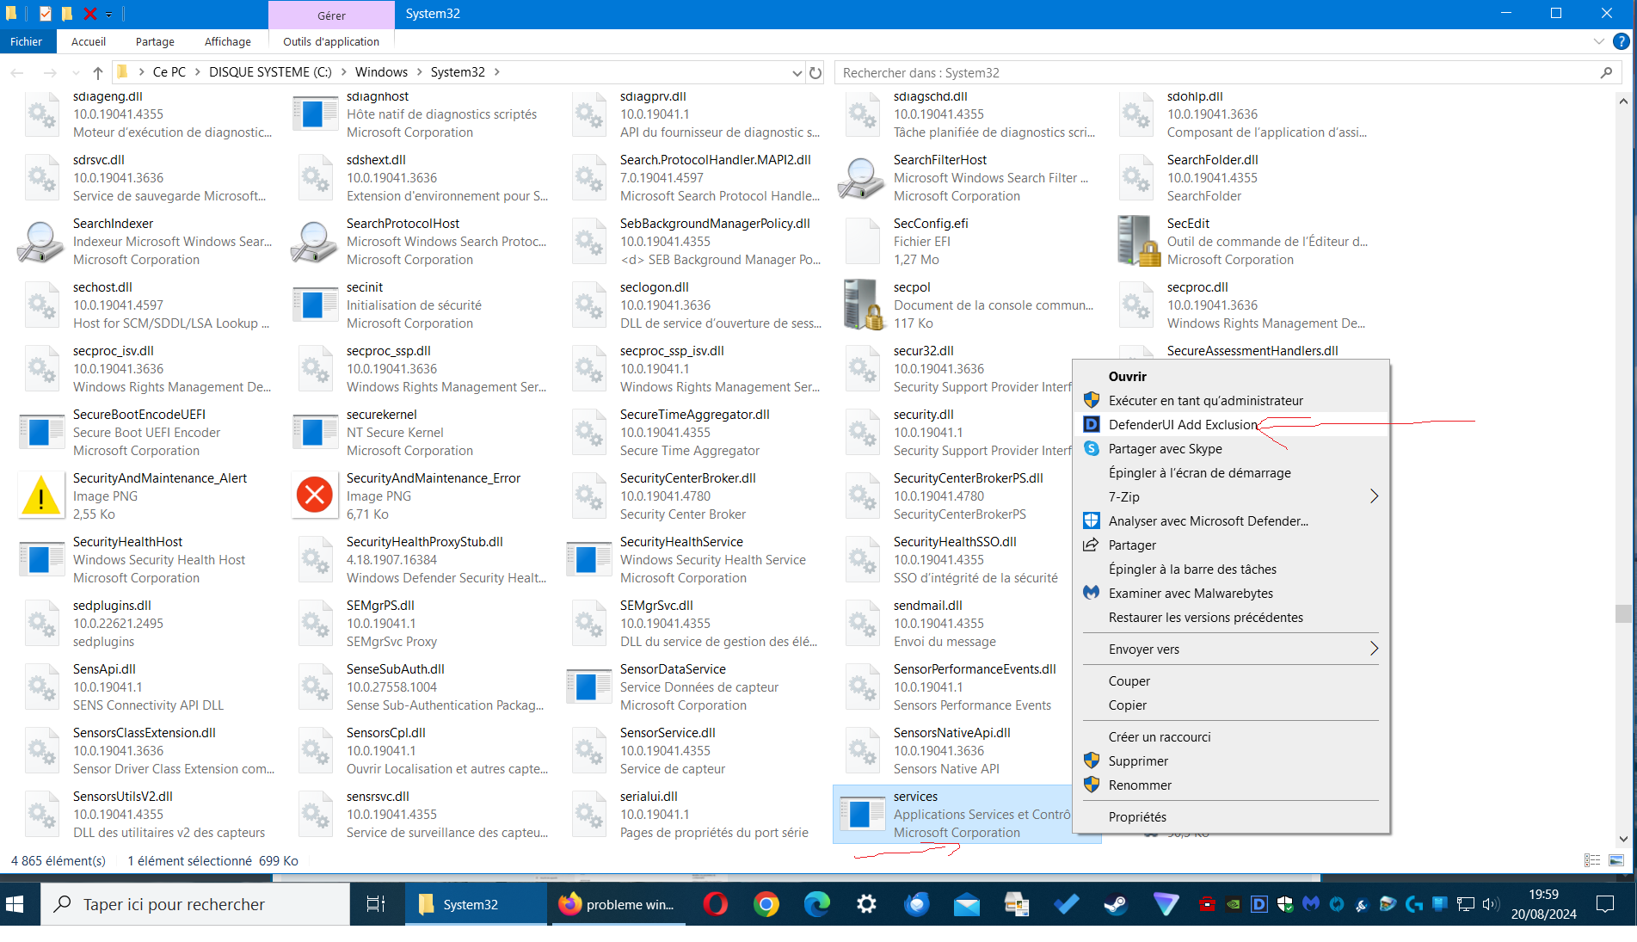The image size is (1637, 942).
Task: Click the magnifier search icon
Action: click(1606, 72)
